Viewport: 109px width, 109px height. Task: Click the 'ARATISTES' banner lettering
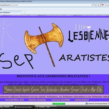tap(84, 58)
